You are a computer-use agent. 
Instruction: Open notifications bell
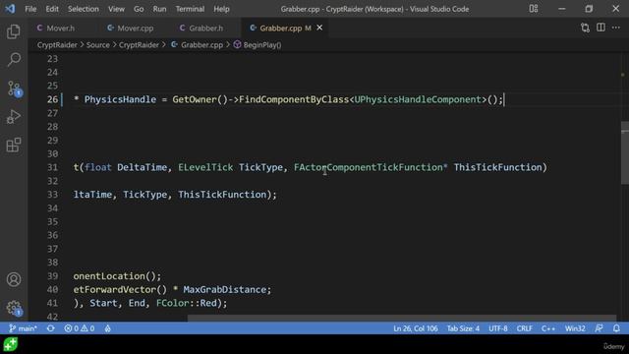point(616,328)
